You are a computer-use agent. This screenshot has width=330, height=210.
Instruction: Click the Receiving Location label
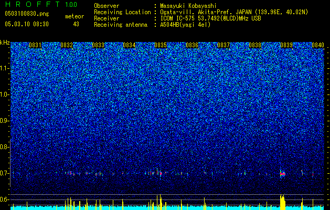click(x=122, y=12)
